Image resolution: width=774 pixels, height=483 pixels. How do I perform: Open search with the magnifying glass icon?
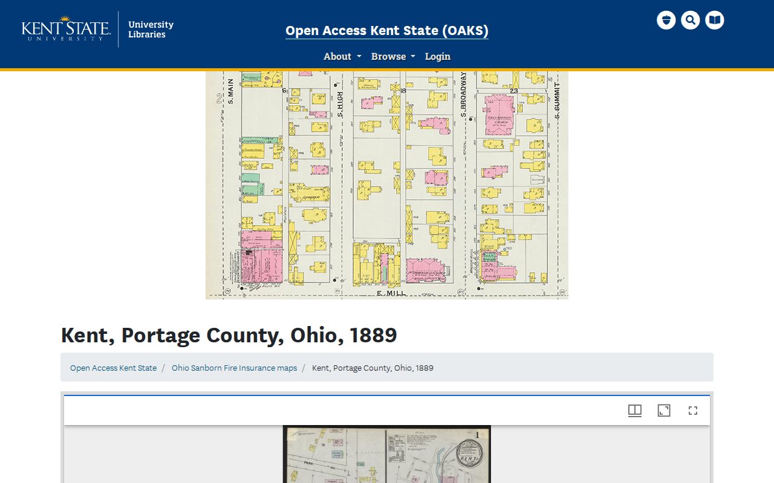[x=690, y=20]
